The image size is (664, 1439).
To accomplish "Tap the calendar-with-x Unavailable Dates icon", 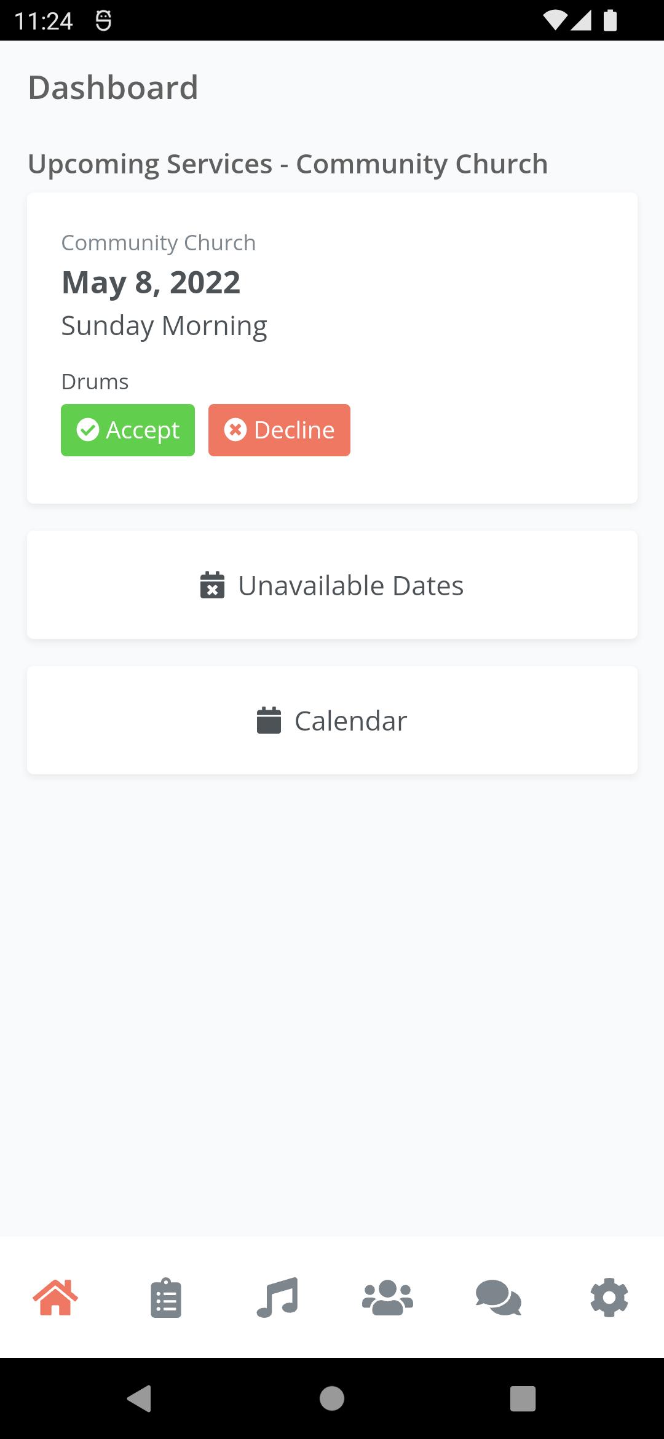I will 212,585.
